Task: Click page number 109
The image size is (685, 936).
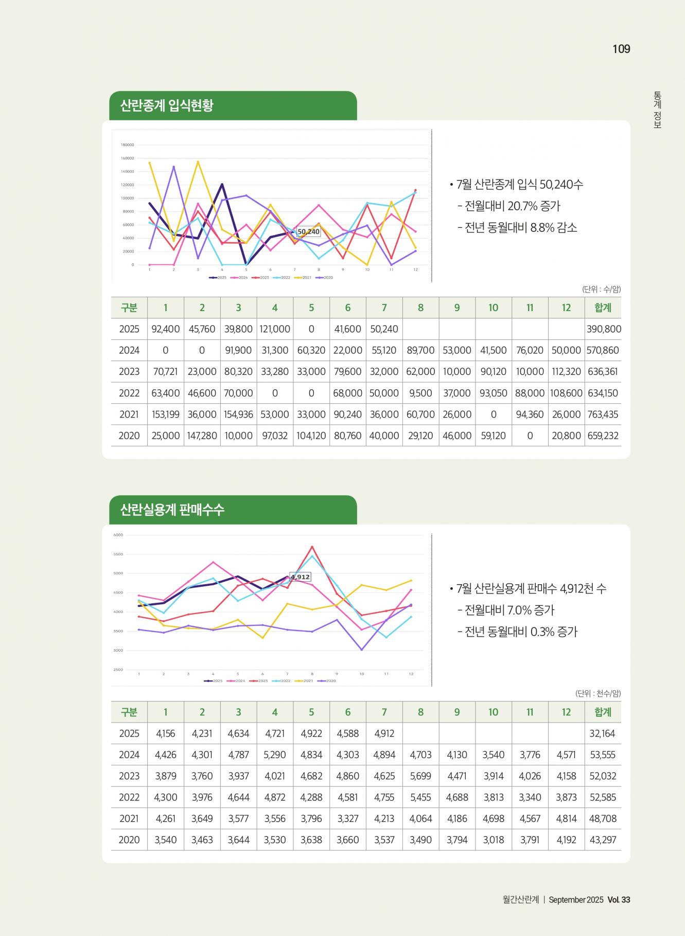Action: point(621,49)
